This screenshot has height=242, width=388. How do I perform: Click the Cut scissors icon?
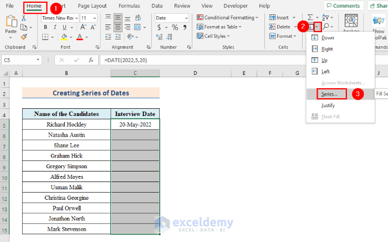point(23,18)
